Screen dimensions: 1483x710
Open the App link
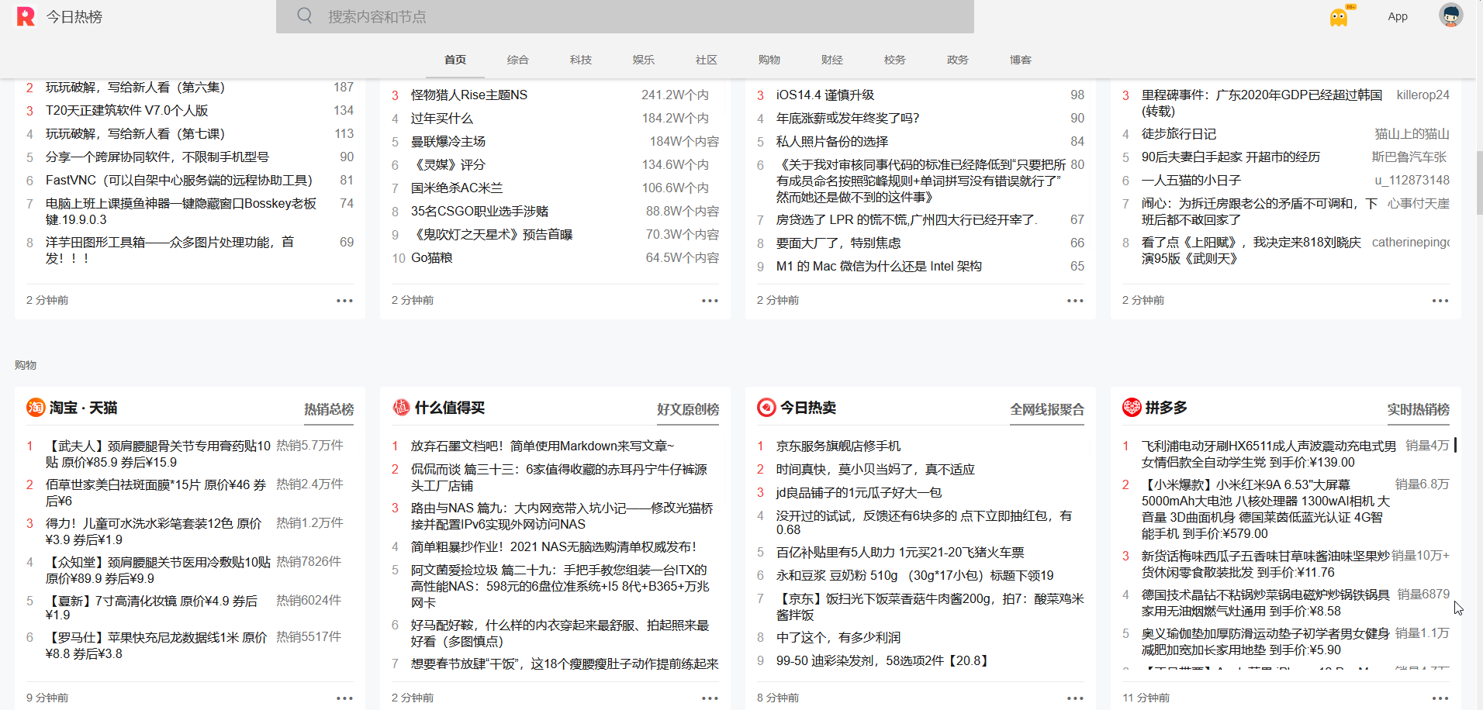(x=1398, y=16)
